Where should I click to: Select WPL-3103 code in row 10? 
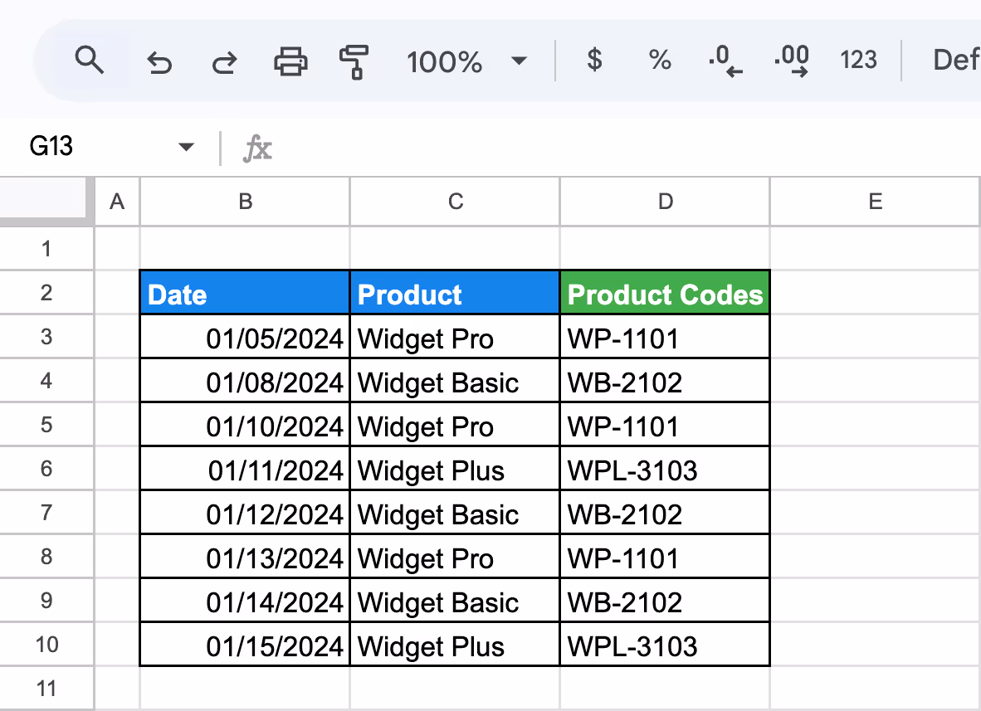click(665, 645)
